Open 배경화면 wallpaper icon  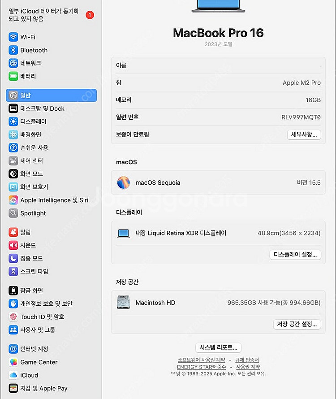coord(13,134)
